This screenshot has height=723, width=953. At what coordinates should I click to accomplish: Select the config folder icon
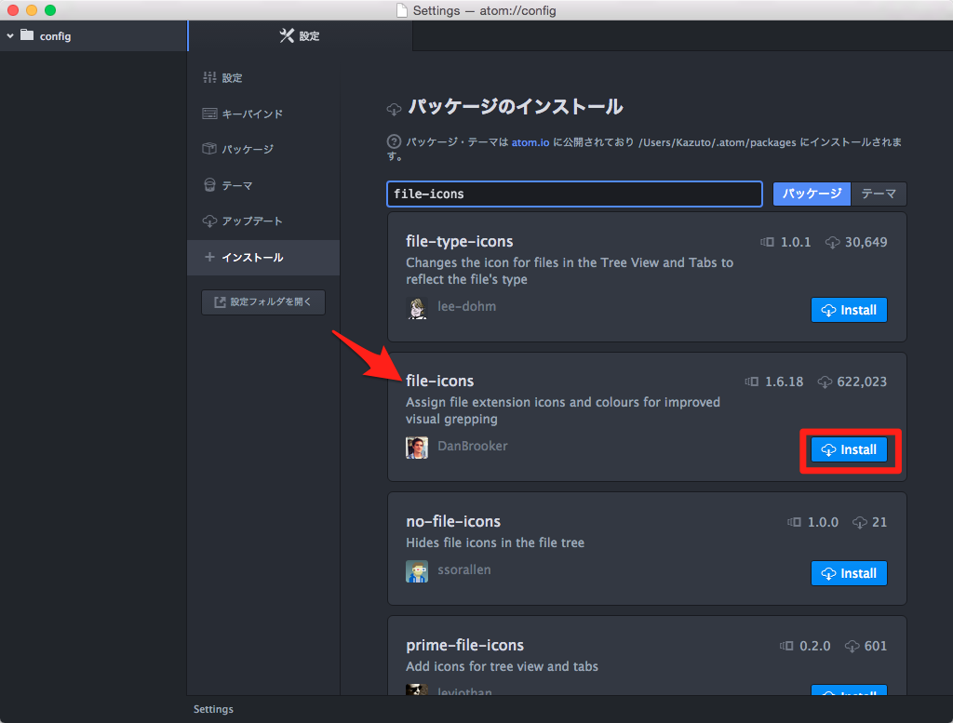27,34
